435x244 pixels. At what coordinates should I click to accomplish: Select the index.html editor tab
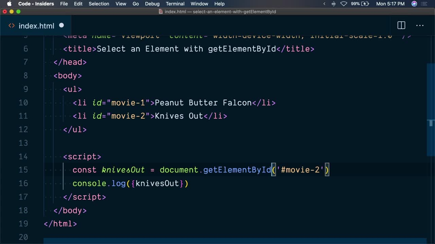pyautogui.click(x=36, y=26)
